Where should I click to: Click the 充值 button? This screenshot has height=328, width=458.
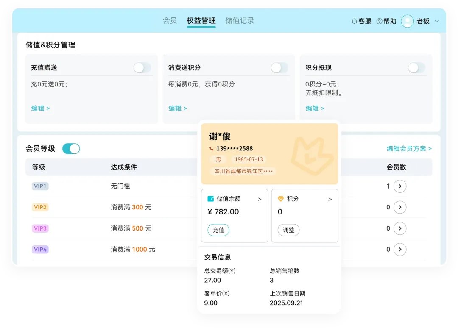pos(218,230)
